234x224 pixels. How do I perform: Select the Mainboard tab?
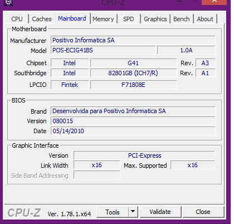72,18
